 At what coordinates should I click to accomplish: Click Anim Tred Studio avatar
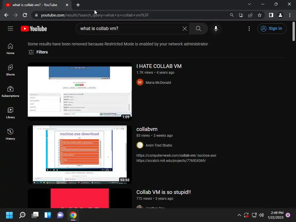pos(140,145)
